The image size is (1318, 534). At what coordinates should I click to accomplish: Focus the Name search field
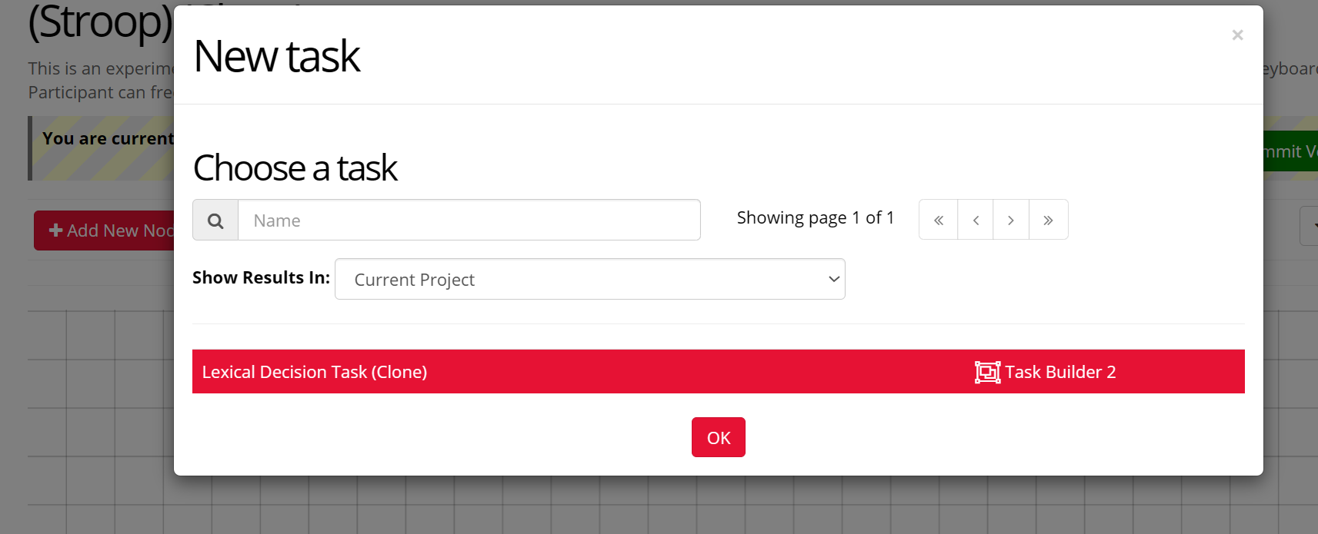pyautogui.click(x=469, y=221)
